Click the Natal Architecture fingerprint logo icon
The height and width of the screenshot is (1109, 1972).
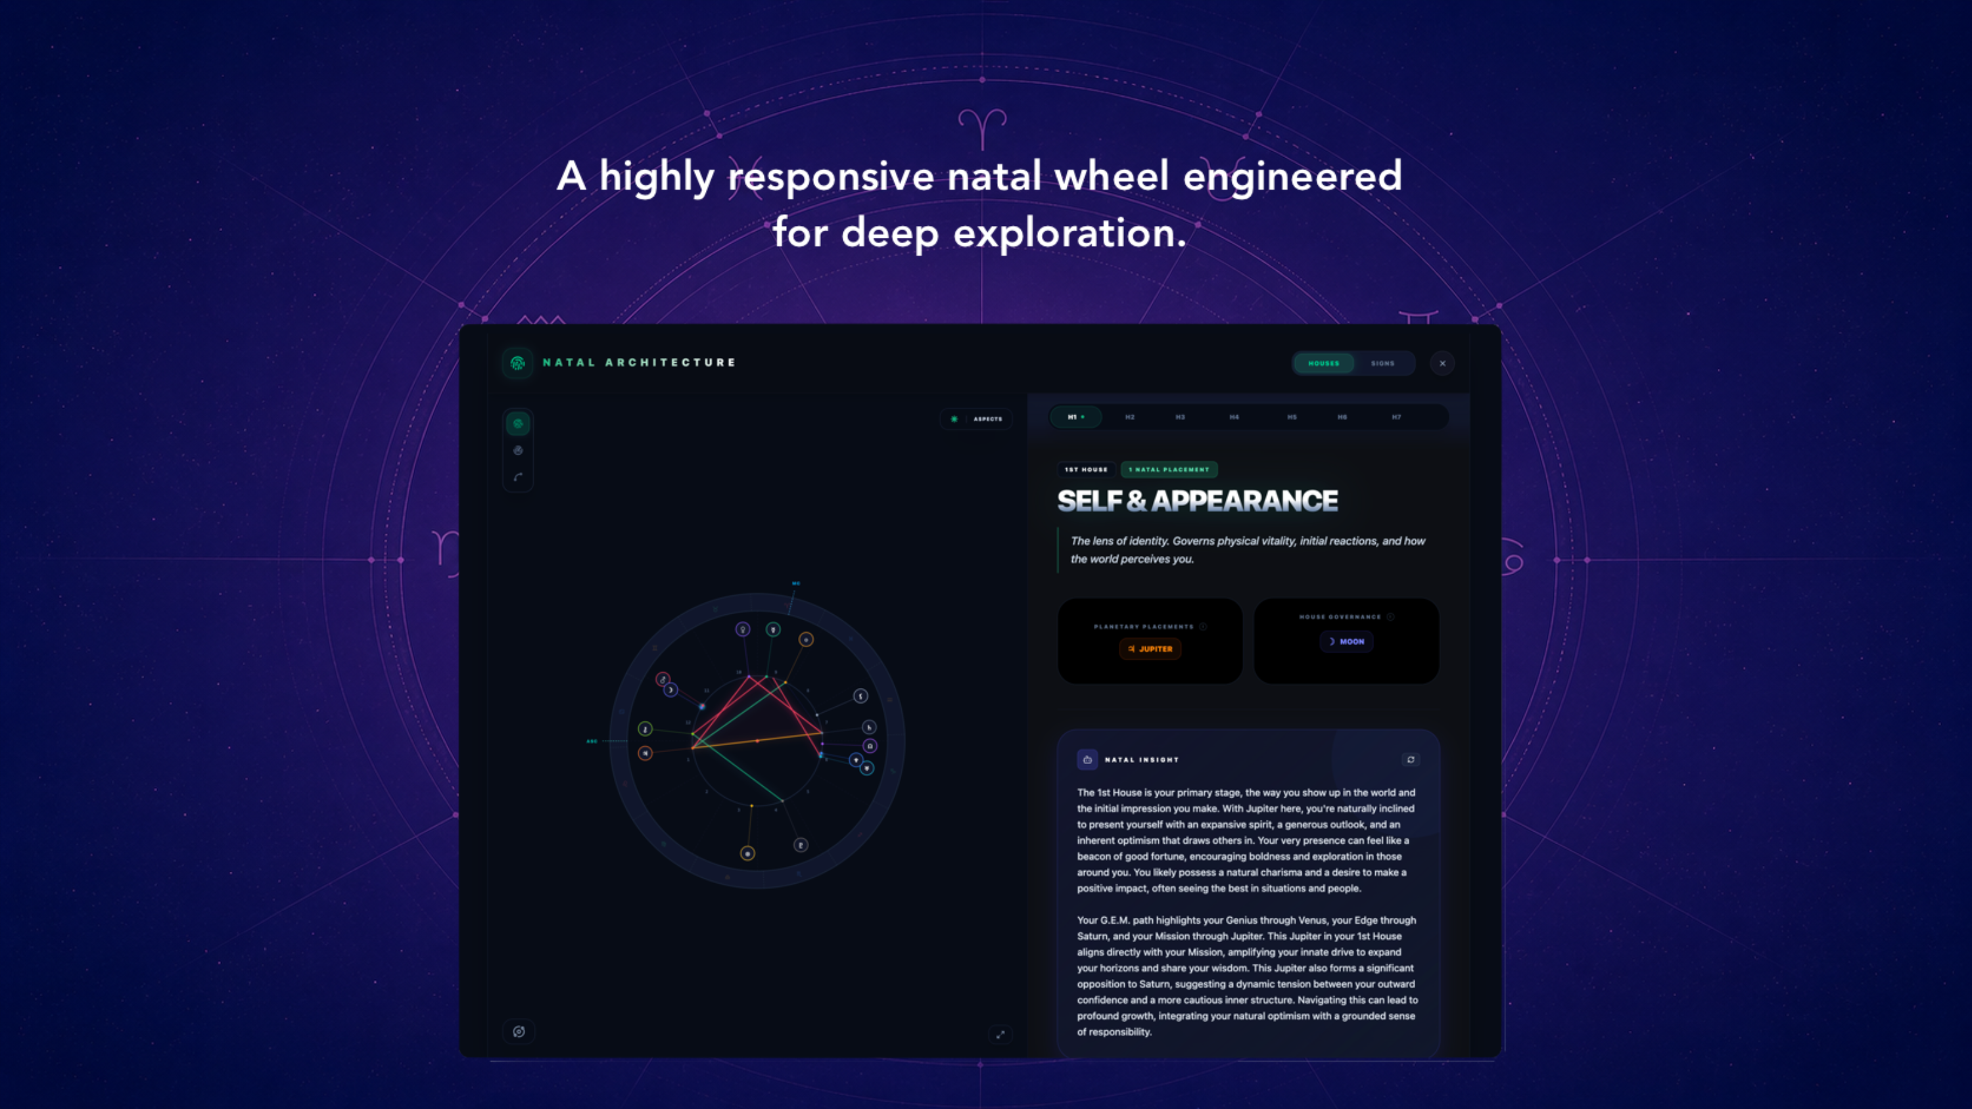pos(517,363)
